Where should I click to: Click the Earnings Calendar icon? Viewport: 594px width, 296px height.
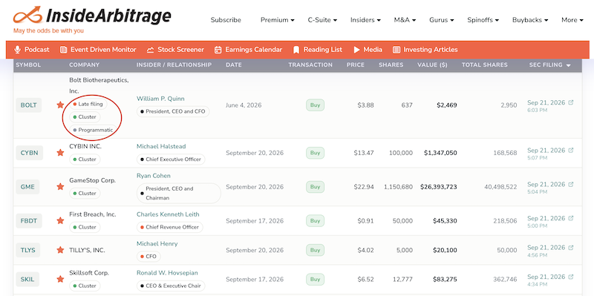pyautogui.click(x=218, y=50)
